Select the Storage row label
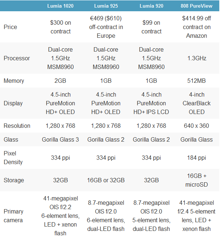Viewport: 220px width, 240px height. pos(14,180)
